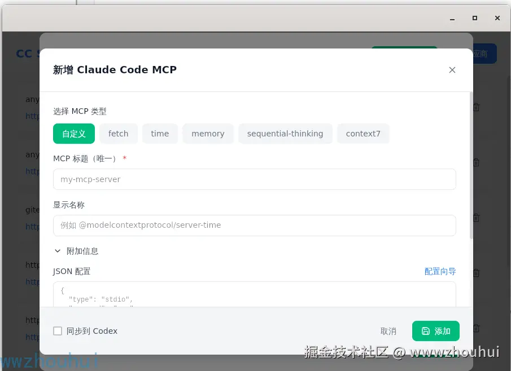Choose the fetch MCP preset

point(119,134)
